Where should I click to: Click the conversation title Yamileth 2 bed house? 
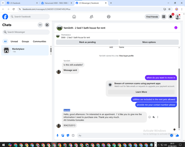coord(84,28)
